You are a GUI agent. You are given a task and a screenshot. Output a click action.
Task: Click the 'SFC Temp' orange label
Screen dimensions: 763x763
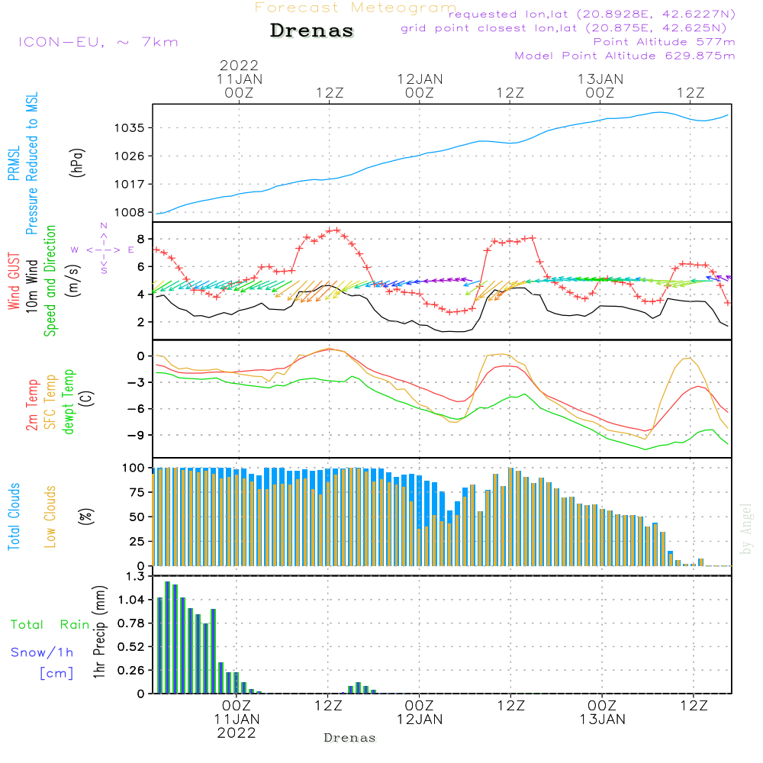click(50, 402)
